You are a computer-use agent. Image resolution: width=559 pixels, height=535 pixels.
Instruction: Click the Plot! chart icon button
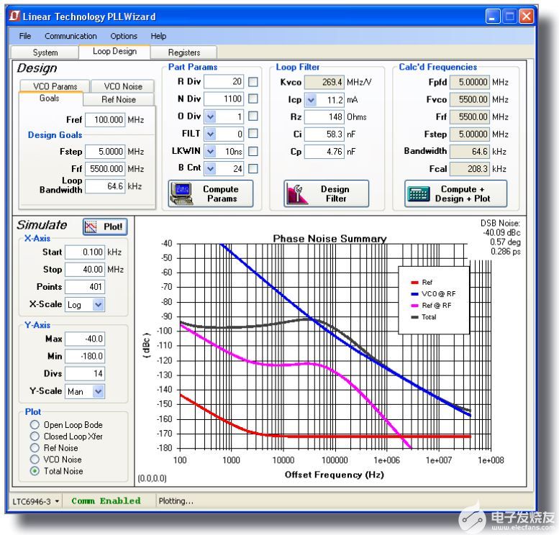[x=92, y=227]
